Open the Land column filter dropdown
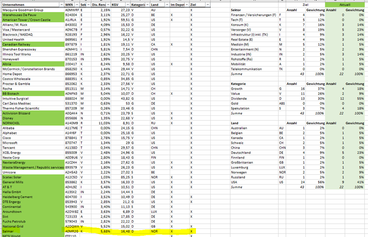The image size is (368, 237). coord(167,5)
